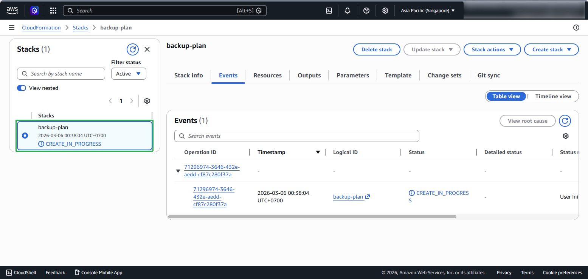Switch to Timeline view
Image resolution: width=588 pixels, height=279 pixels.
pyautogui.click(x=553, y=96)
